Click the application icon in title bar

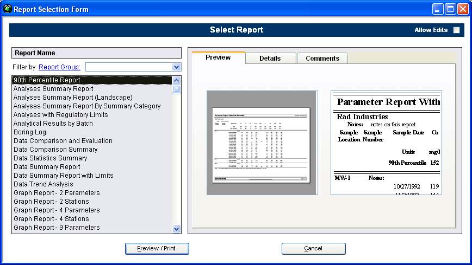point(7,9)
